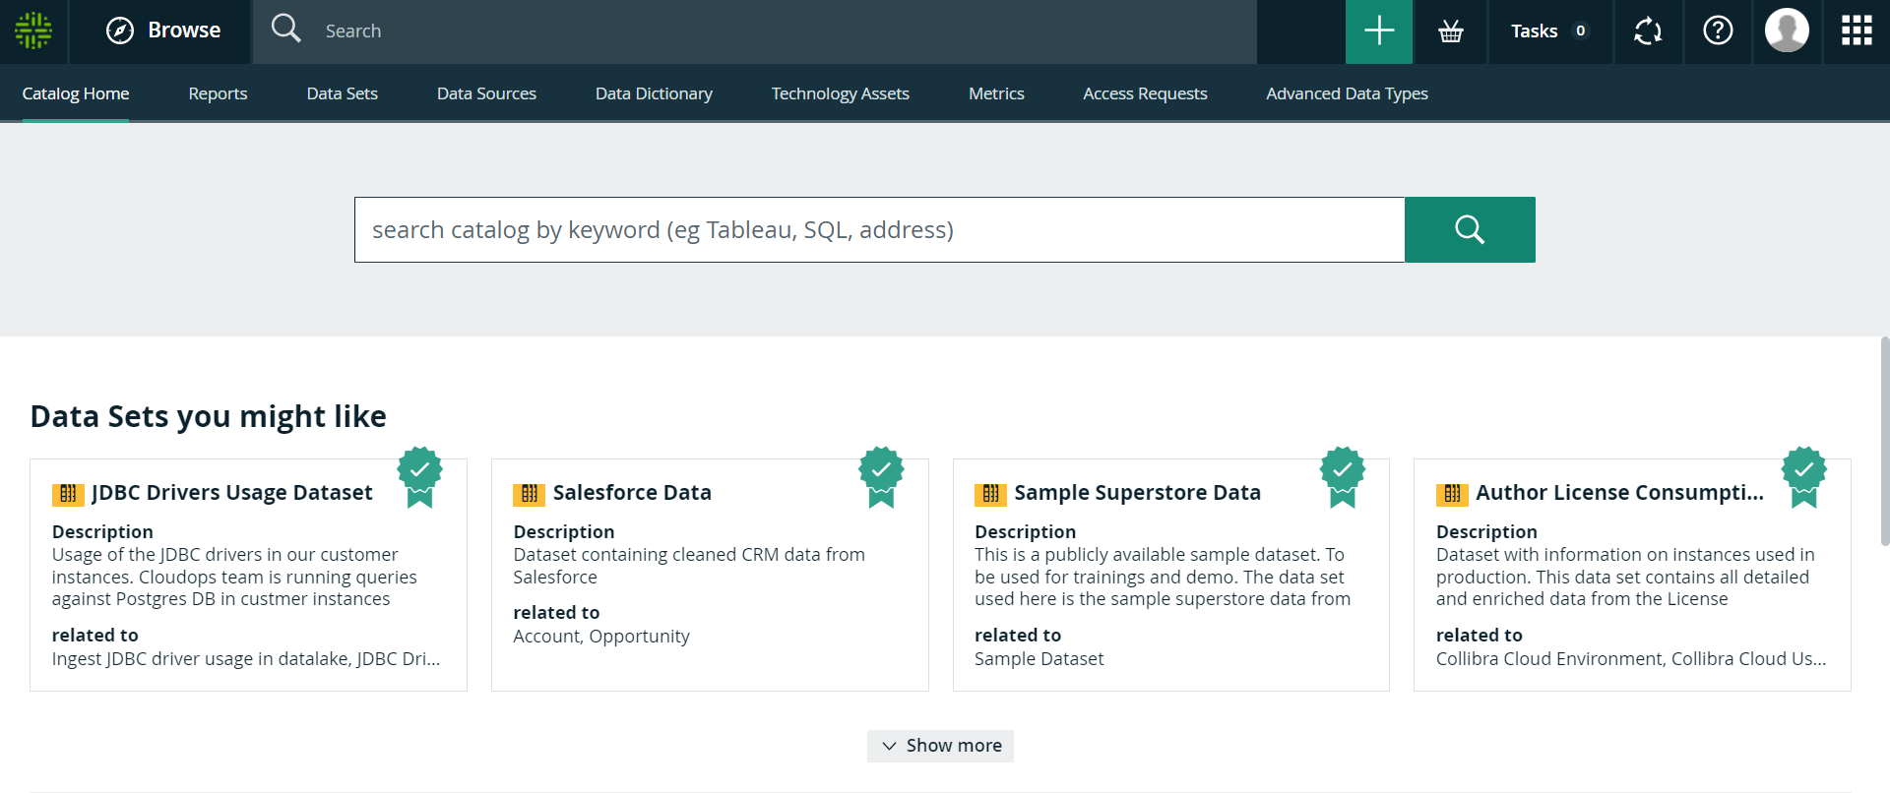Go to the Data Dictionary tab
Image resolution: width=1890 pixels, height=793 pixels.
coord(654,93)
